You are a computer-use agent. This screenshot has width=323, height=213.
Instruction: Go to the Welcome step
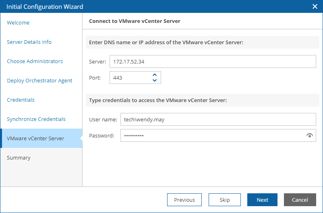coord(18,23)
